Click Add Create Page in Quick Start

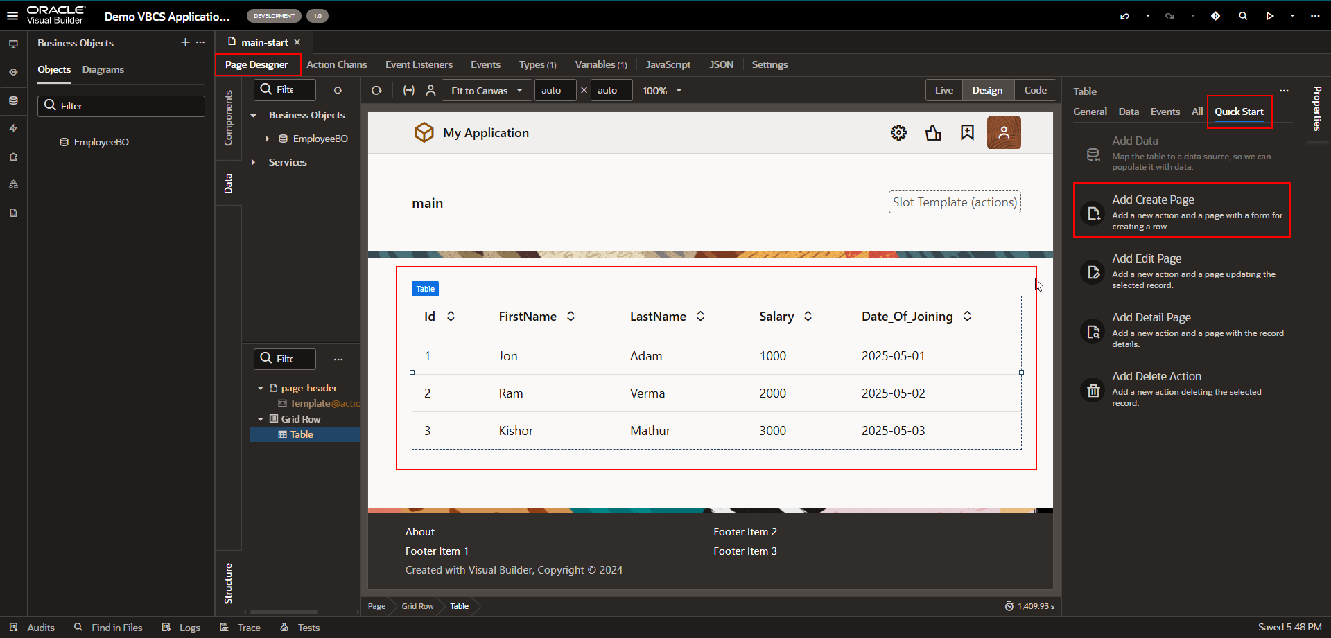(x=1181, y=210)
